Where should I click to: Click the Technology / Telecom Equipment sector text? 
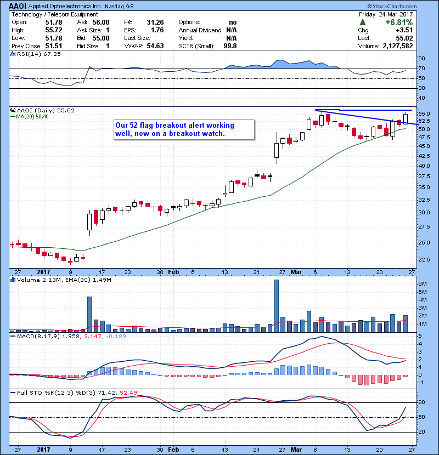click(55, 14)
